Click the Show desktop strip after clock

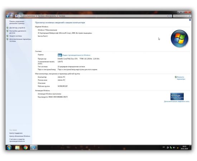pos(191,147)
